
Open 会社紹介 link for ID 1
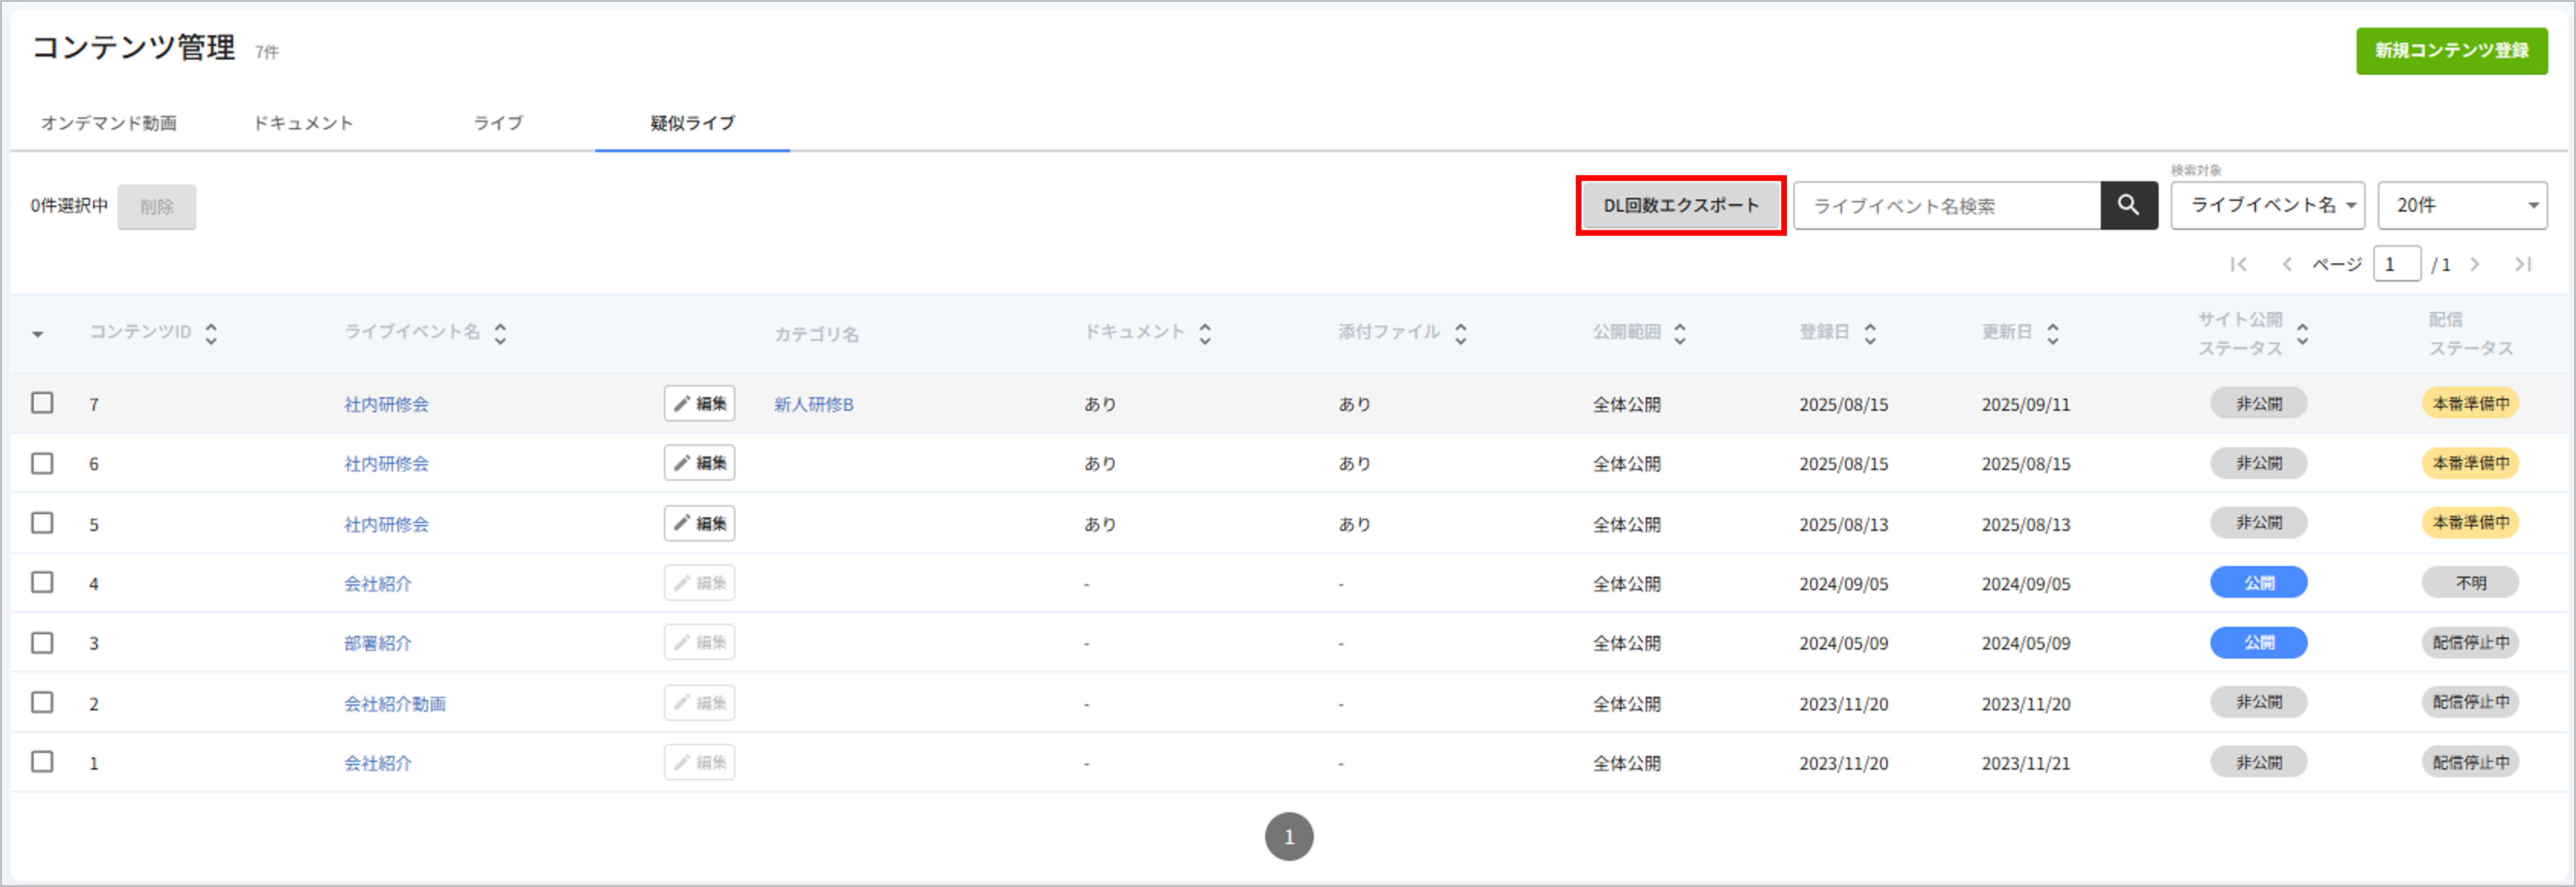378,763
